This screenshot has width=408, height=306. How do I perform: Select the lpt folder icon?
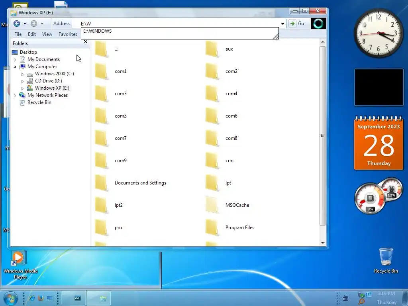(212, 182)
